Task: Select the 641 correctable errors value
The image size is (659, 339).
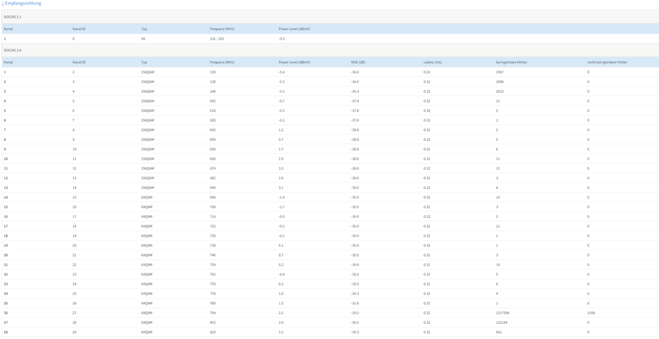Action: coord(499,332)
